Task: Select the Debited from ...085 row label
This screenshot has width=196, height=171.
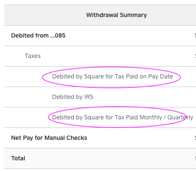Action: pos(38,35)
